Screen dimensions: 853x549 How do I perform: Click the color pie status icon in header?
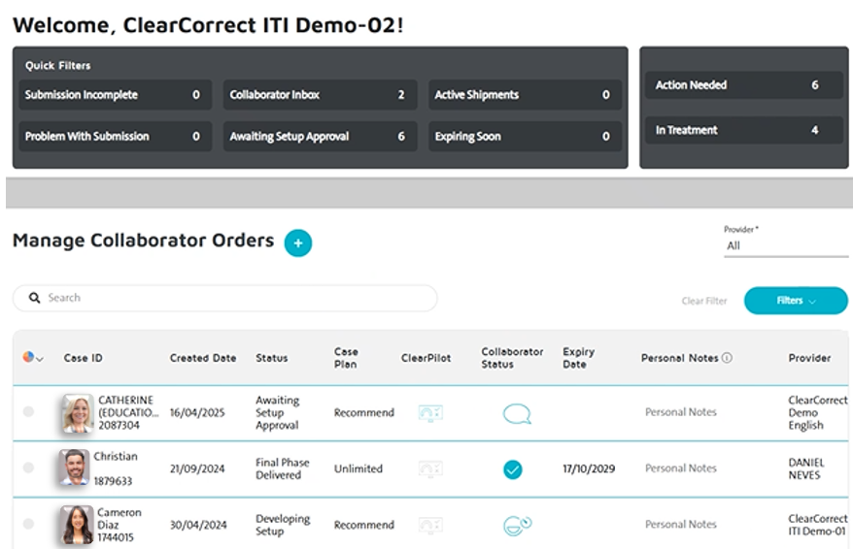pos(28,357)
